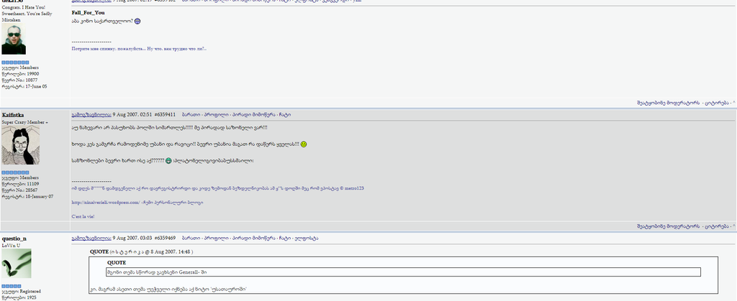Click the green grinning smiley in Kaifistka's post

[168, 161]
